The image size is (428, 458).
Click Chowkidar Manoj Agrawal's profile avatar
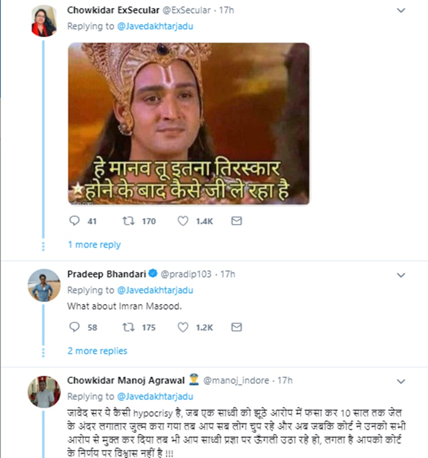click(x=44, y=391)
